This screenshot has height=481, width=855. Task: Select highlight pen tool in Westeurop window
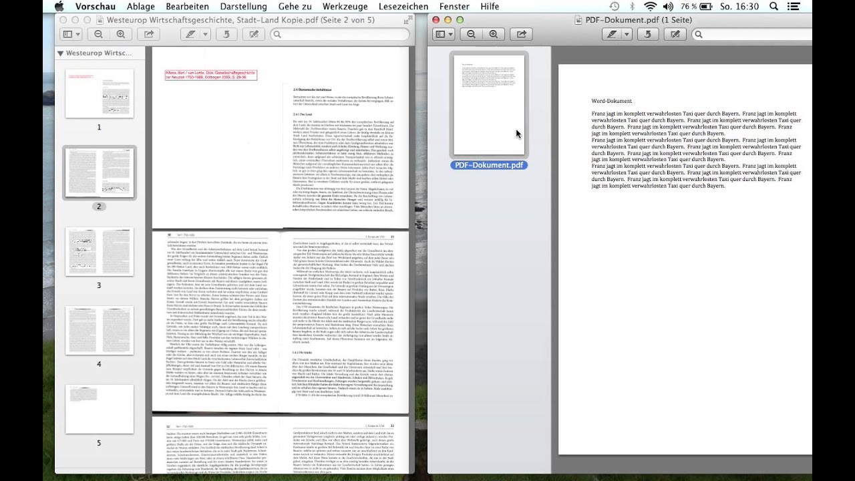[191, 34]
